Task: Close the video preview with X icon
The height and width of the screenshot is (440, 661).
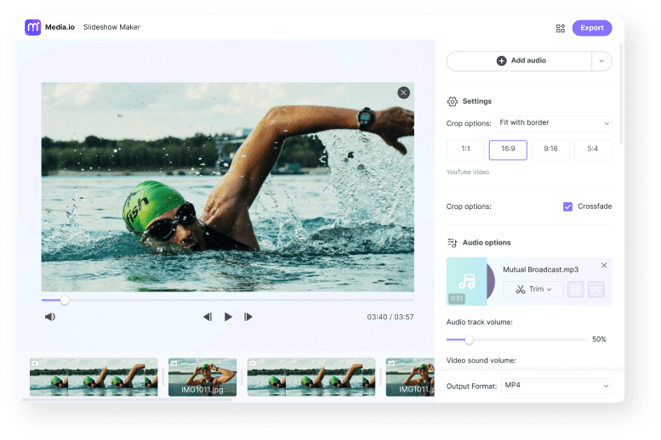Action: 403,93
